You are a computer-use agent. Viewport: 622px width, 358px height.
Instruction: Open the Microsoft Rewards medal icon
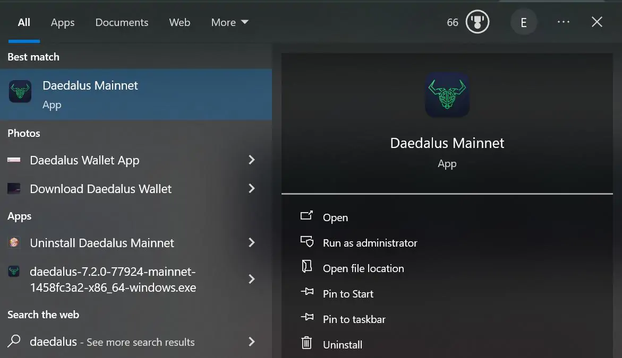[x=477, y=22]
